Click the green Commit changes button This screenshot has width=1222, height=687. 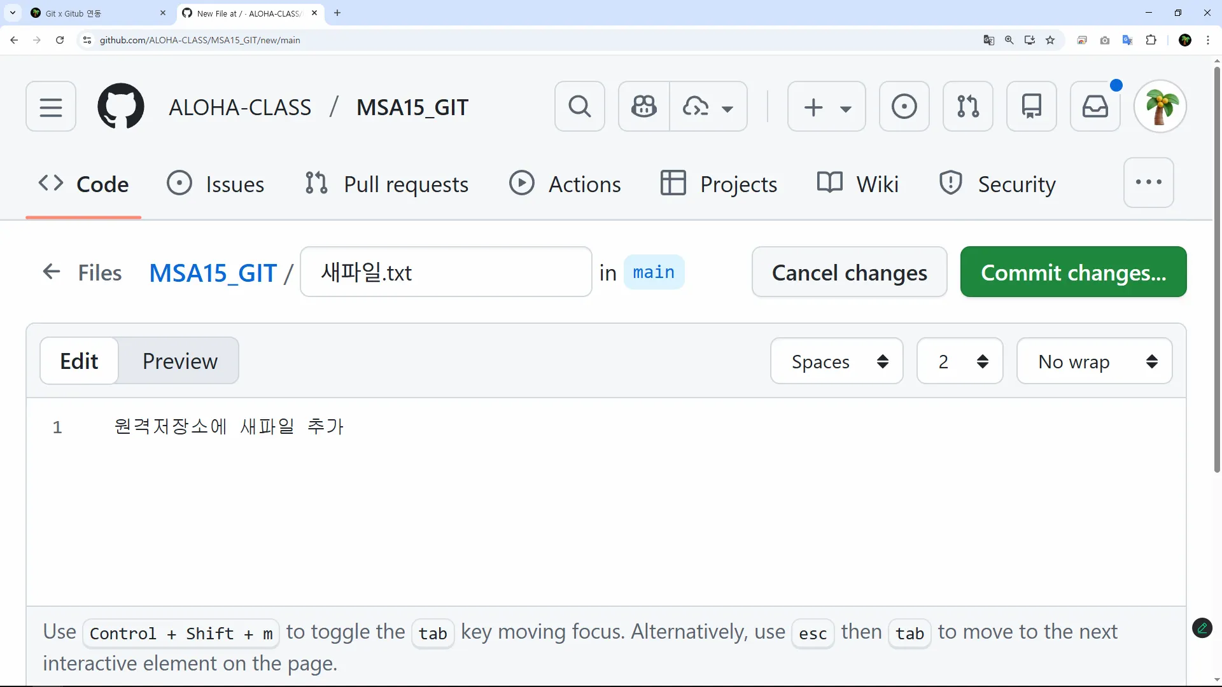click(1073, 272)
